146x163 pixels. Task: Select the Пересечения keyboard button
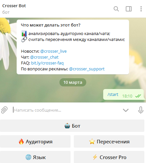pyautogui.click(x=109, y=141)
